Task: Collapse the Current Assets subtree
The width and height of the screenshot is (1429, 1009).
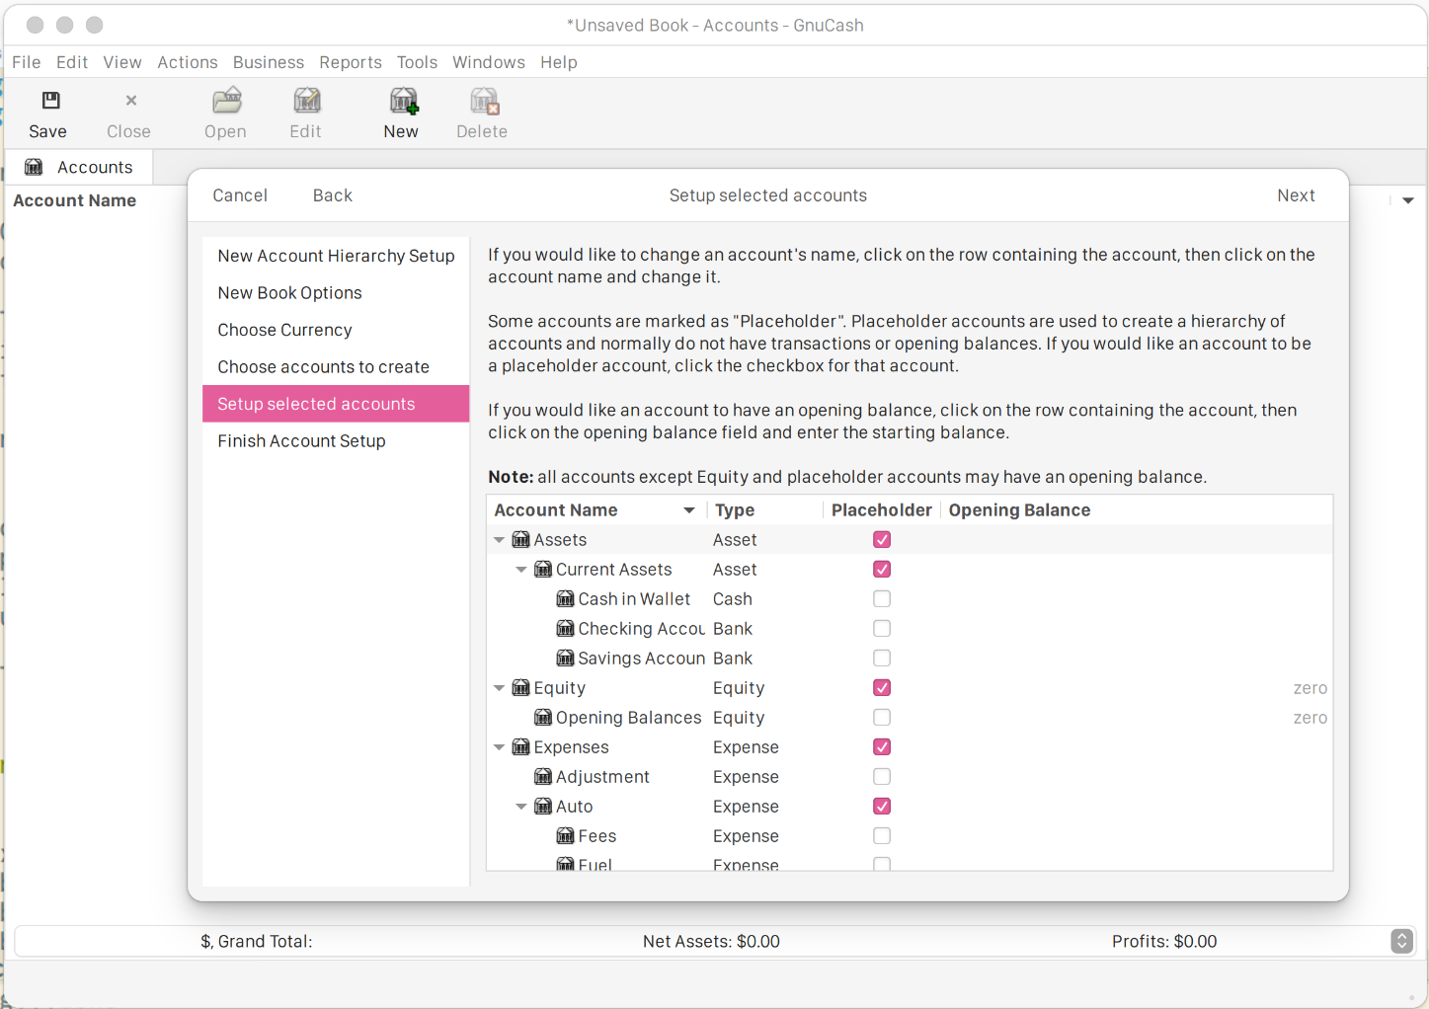Action: 521,570
